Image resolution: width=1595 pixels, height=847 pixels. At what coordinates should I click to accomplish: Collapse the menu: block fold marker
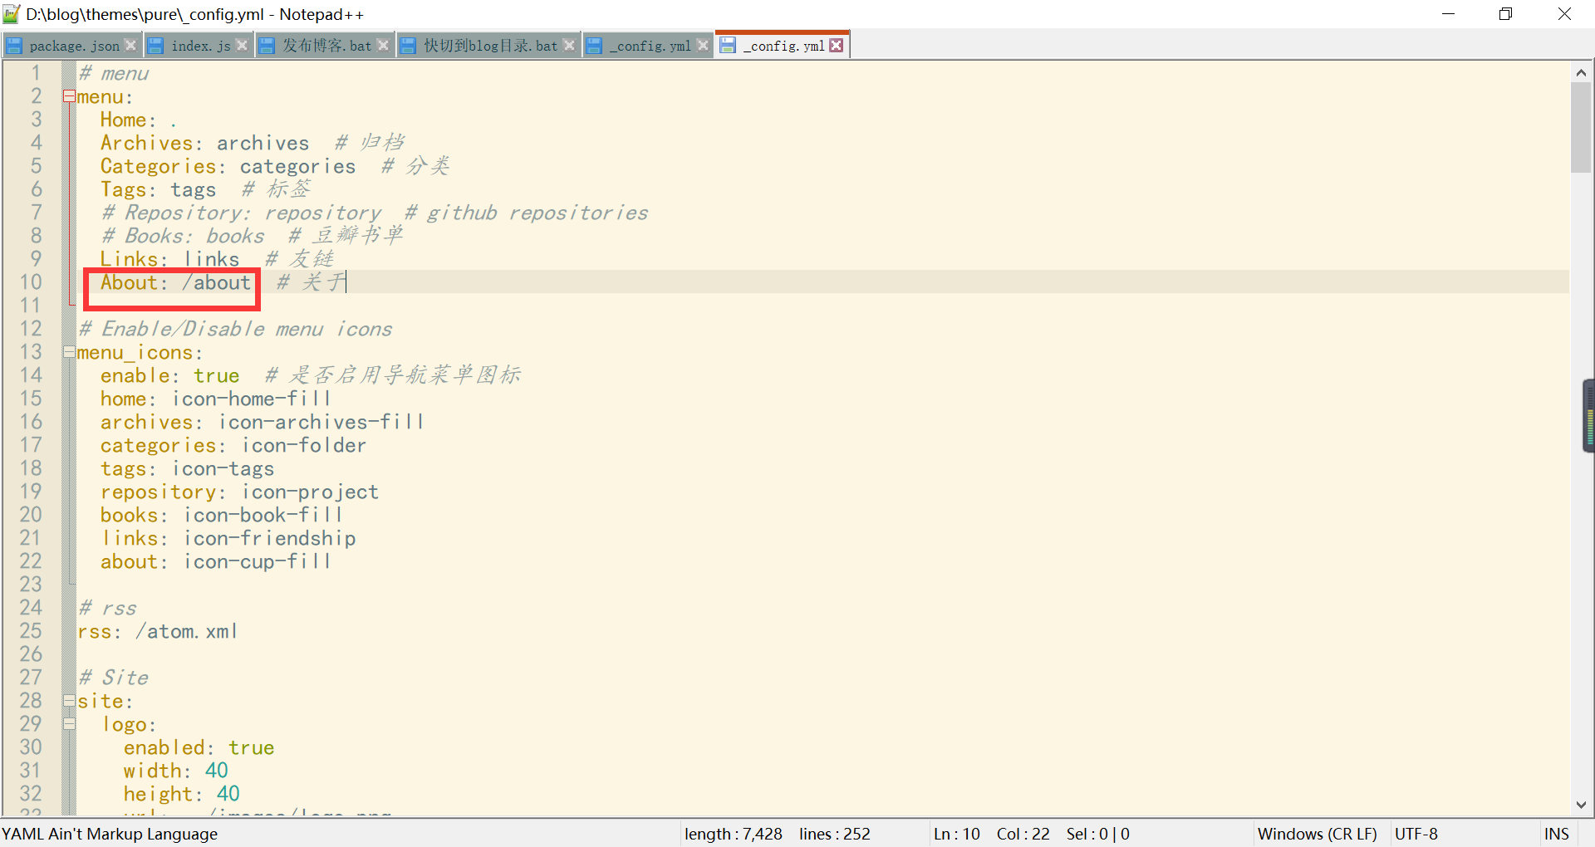click(69, 96)
